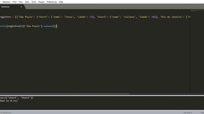Open the Help menu
The height and width of the screenshot is (114, 204).
click(x=61, y=2)
